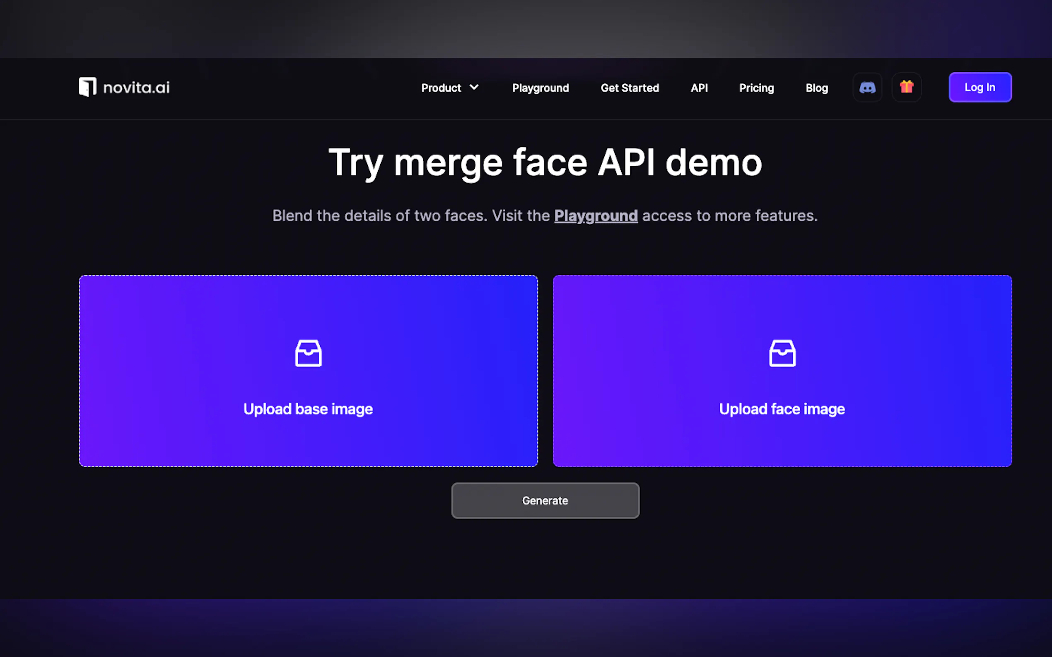Click the Upload face image label
Screen dimensions: 1052x657
click(782, 409)
